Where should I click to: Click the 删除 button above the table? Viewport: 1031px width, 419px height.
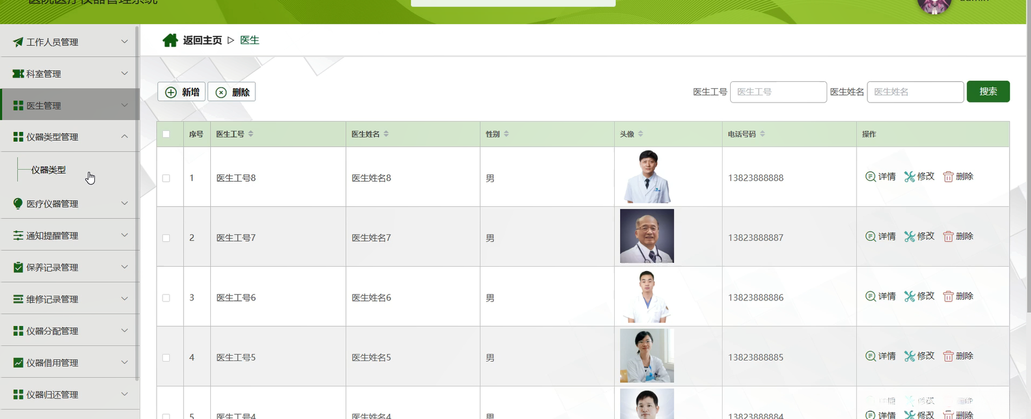[231, 92]
